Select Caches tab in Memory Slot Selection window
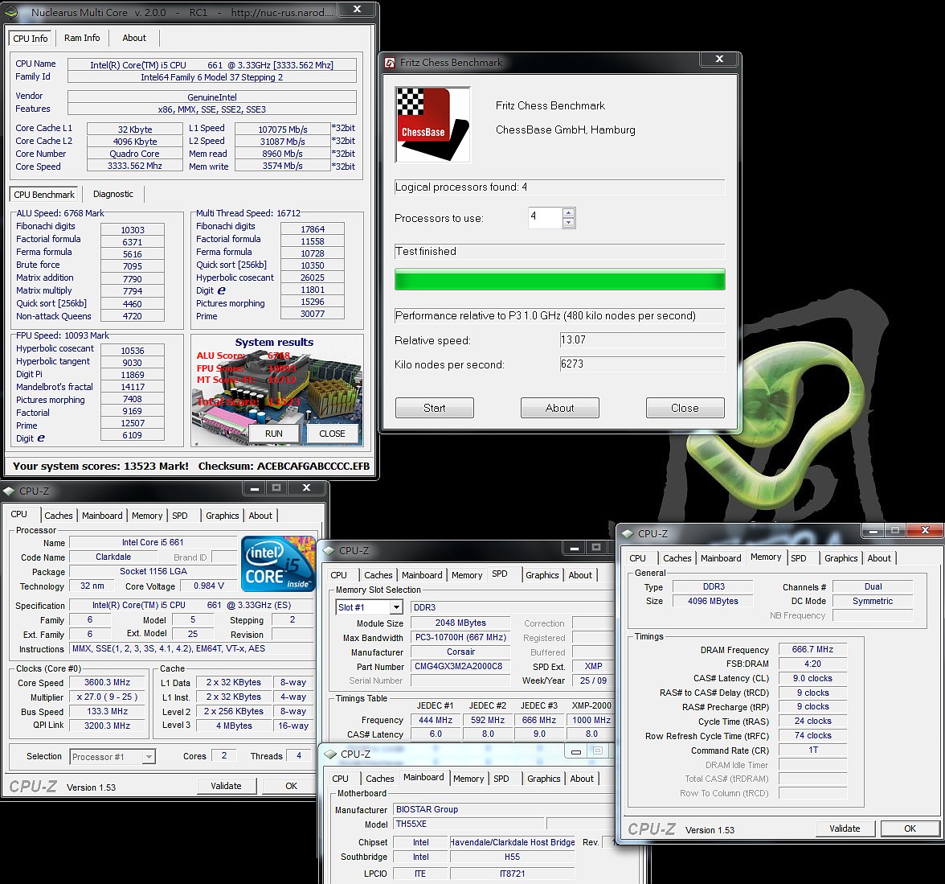The height and width of the screenshot is (884, 945). click(x=378, y=576)
